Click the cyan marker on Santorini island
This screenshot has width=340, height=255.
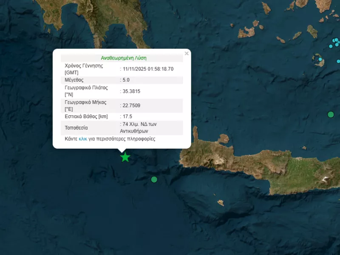tap(321, 59)
